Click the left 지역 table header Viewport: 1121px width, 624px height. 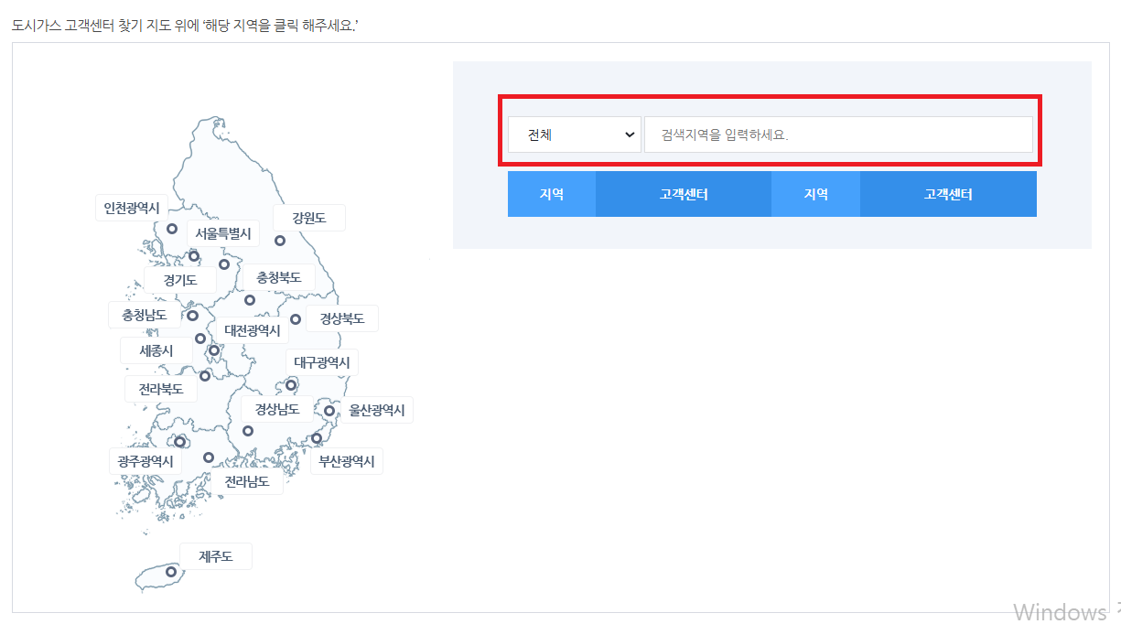click(x=552, y=193)
